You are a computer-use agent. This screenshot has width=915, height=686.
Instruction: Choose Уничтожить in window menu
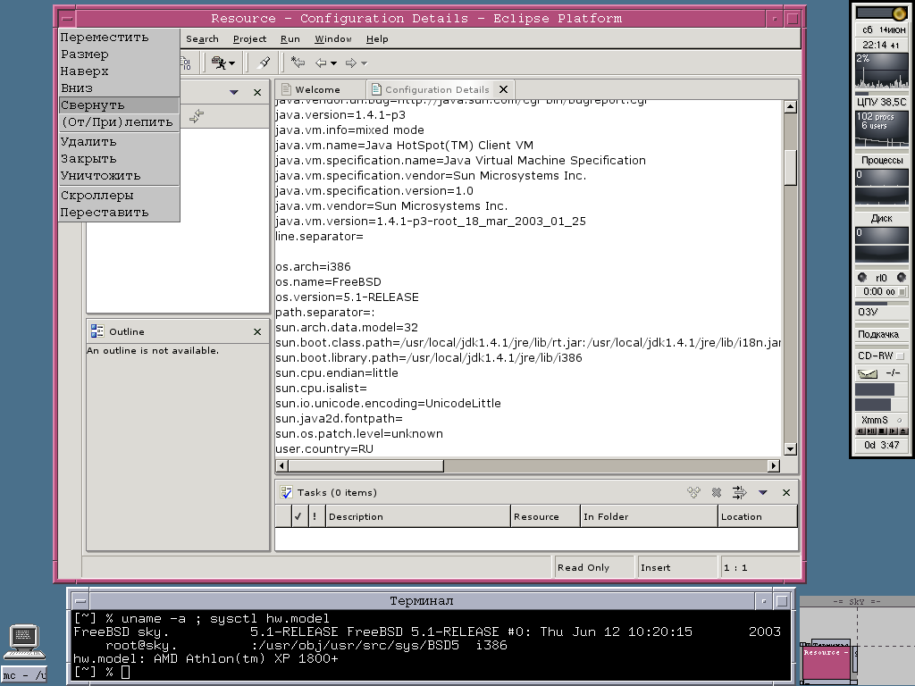click(119, 176)
